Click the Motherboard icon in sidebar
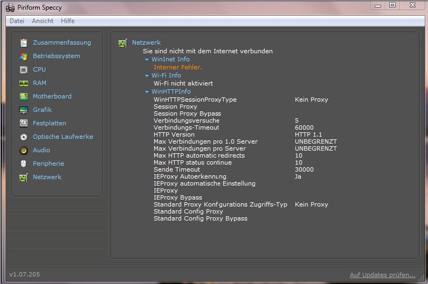 (24, 96)
